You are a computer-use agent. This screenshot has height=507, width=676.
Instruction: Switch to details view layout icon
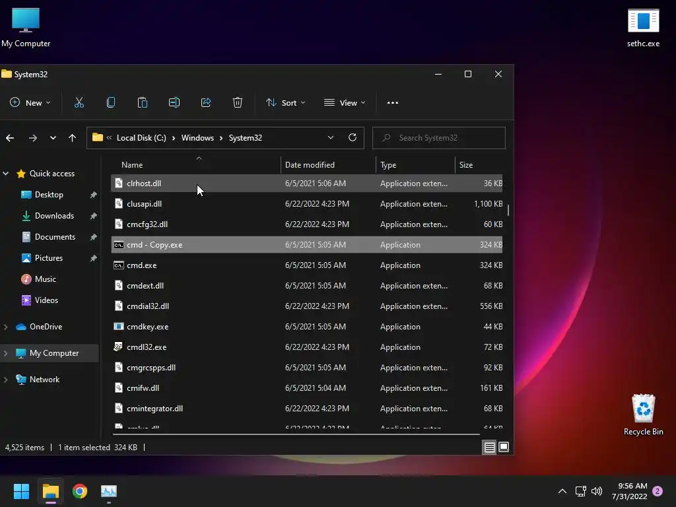click(489, 448)
